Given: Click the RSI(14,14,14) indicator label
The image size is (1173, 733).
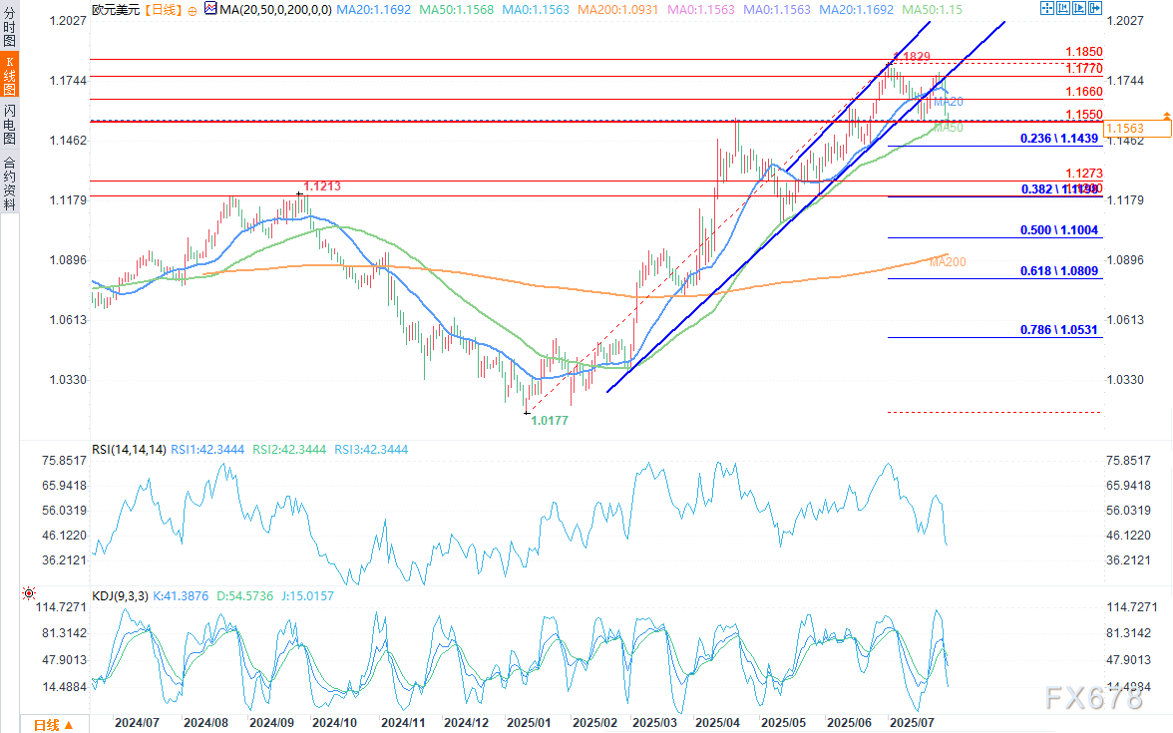Looking at the screenshot, I should (x=128, y=450).
